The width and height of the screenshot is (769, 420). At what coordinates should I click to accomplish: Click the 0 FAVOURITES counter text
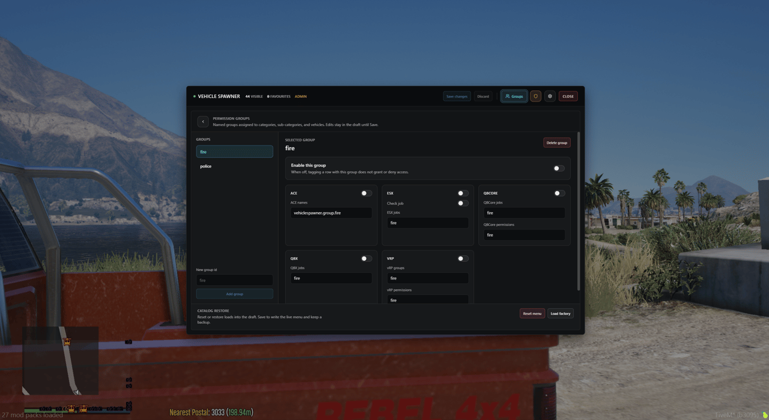click(x=279, y=96)
